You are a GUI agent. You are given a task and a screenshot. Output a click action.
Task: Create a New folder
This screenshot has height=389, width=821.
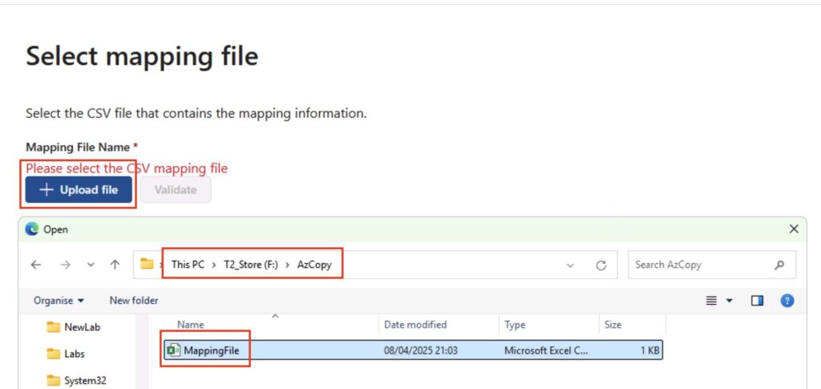pos(134,301)
